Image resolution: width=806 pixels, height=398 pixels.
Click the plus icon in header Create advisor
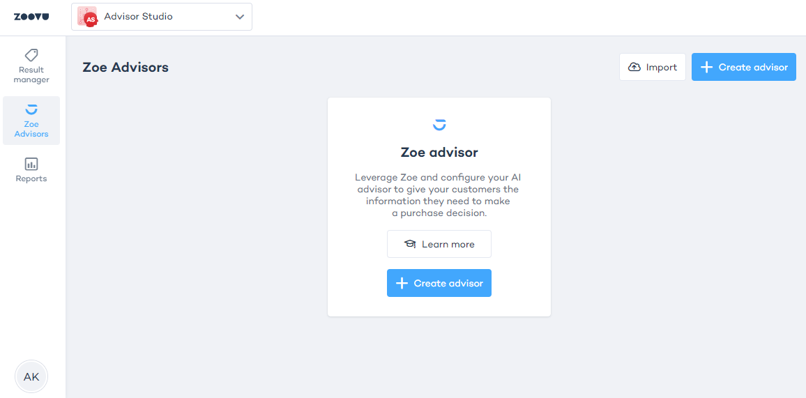[x=706, y=67]
